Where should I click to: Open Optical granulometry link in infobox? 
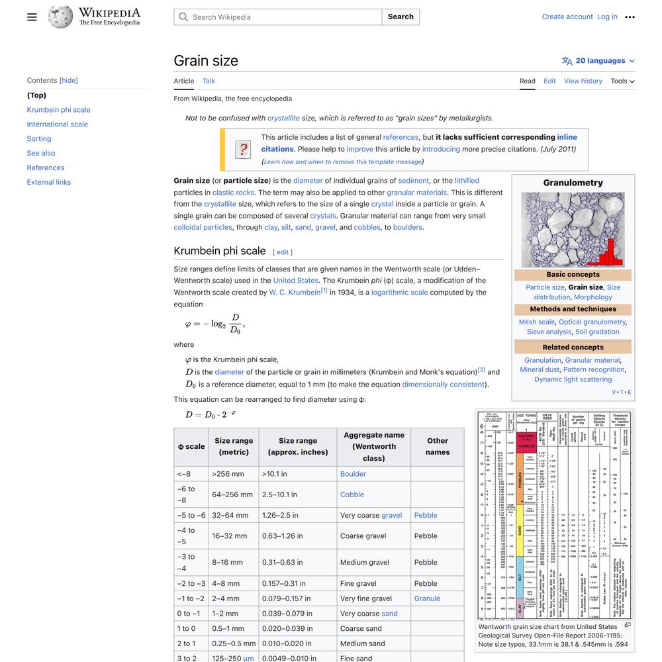[592, 322]
